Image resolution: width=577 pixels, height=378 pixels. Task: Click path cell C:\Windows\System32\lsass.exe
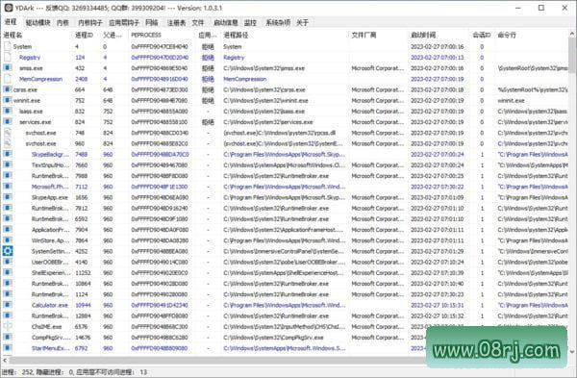(x=263, y=112)
